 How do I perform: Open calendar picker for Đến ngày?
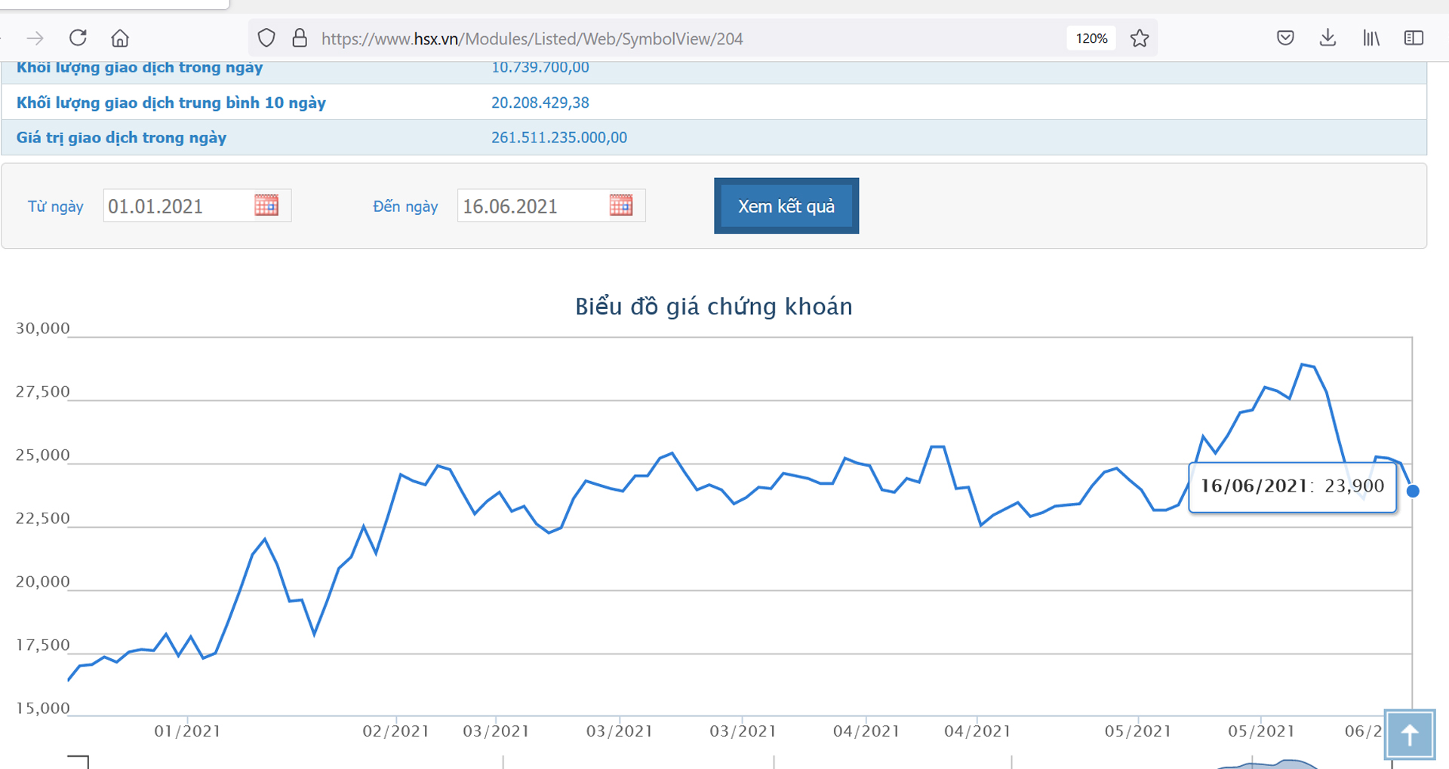[621, 205]
